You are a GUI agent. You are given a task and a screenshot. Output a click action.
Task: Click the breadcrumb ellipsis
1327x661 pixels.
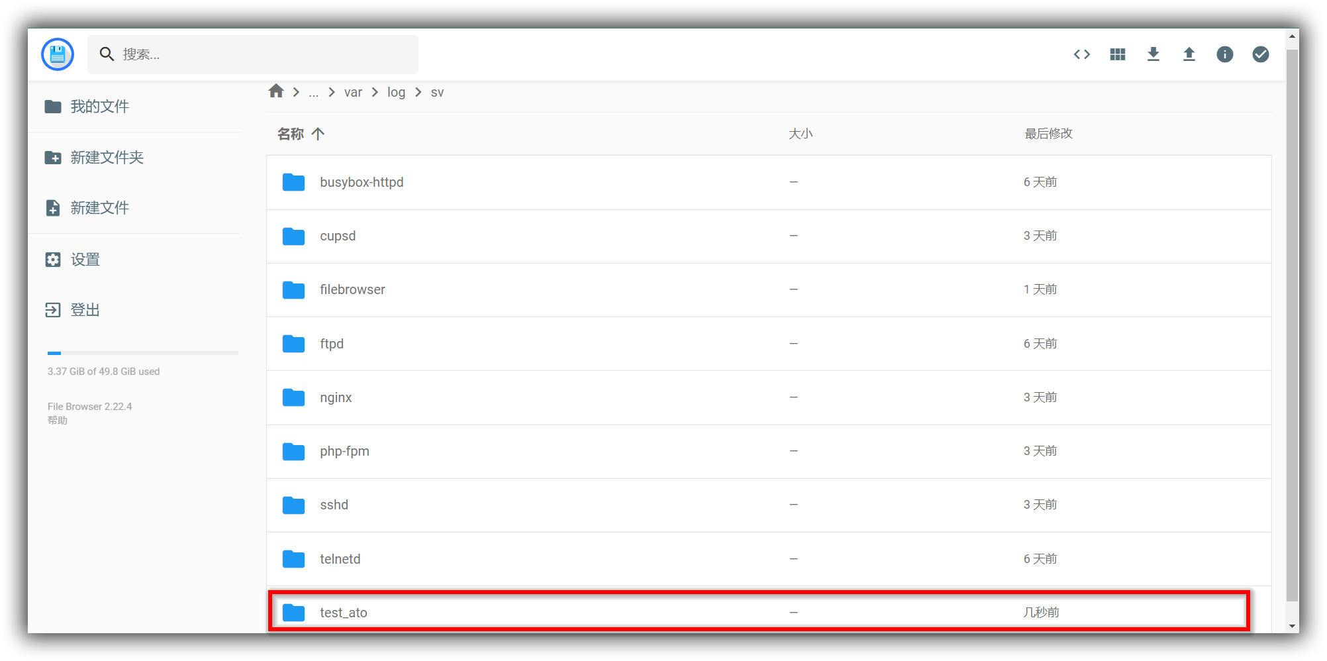tap(314, 93)
